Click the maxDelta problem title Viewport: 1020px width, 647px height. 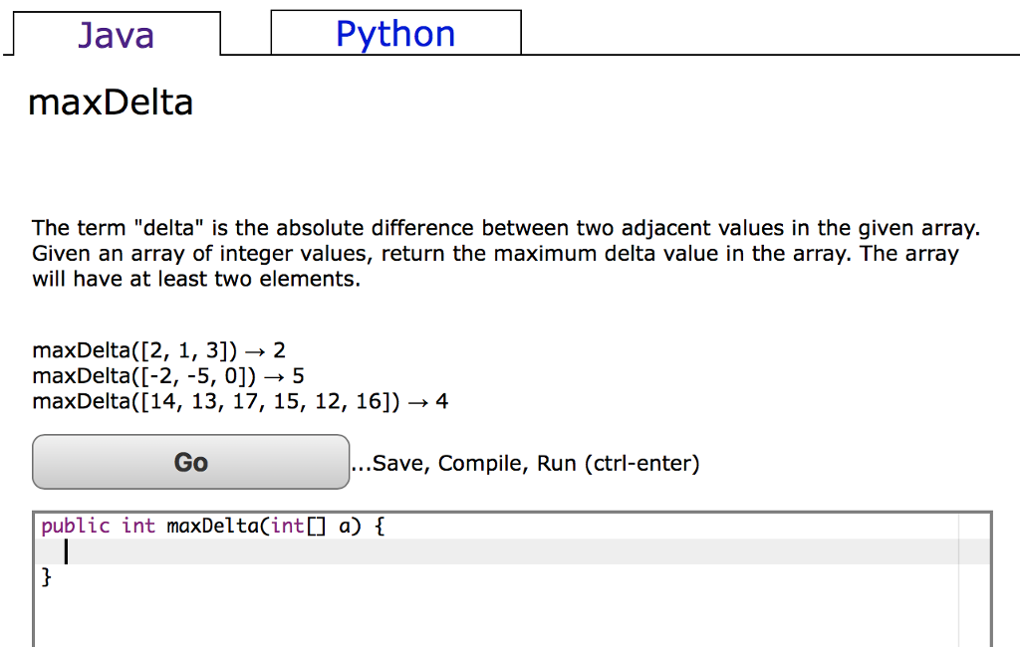point(110,102)
